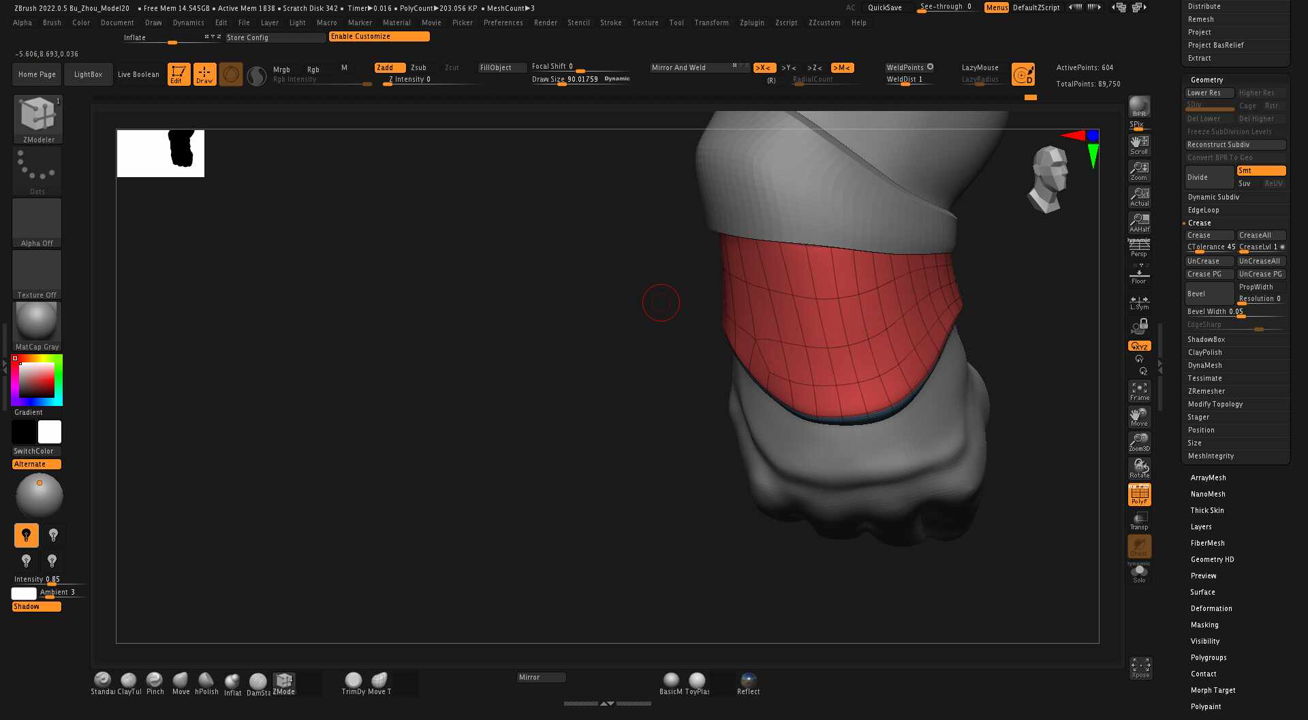This screenshot has width=1308, height=720.
Task: Open the Zplugin menu
Action: tap(752, 22)
